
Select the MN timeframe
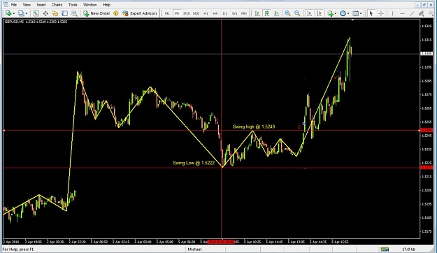244,13
